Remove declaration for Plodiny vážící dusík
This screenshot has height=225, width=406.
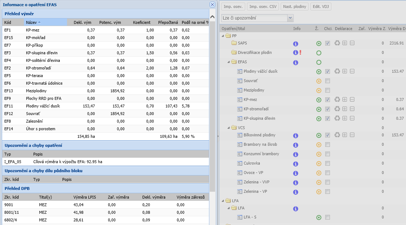[352, 71]
